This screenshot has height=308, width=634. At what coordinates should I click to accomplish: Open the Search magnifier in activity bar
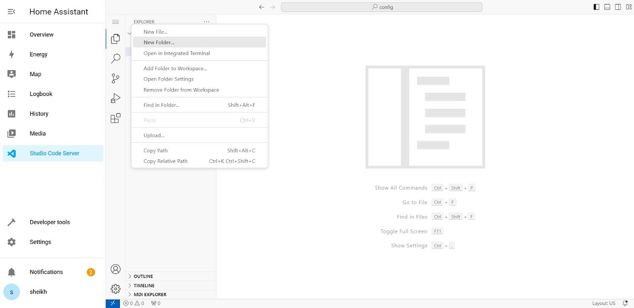tap(115, 58)
